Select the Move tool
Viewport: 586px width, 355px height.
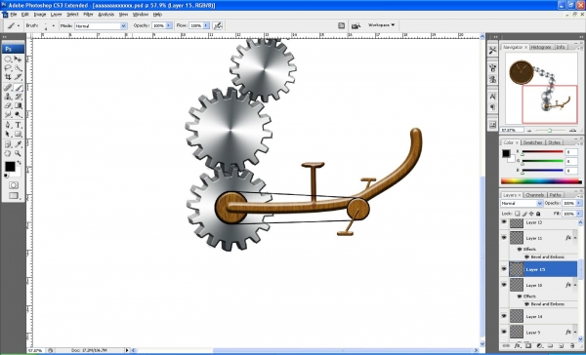pos(19,59)
